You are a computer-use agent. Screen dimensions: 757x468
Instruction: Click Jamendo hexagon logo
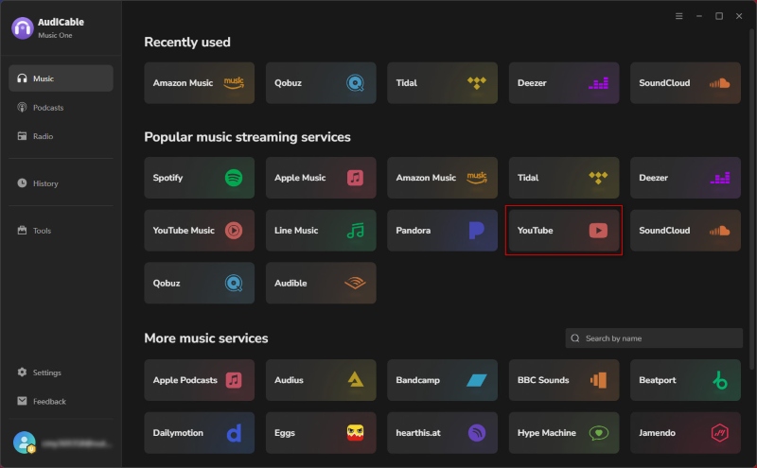click(720, 433)
